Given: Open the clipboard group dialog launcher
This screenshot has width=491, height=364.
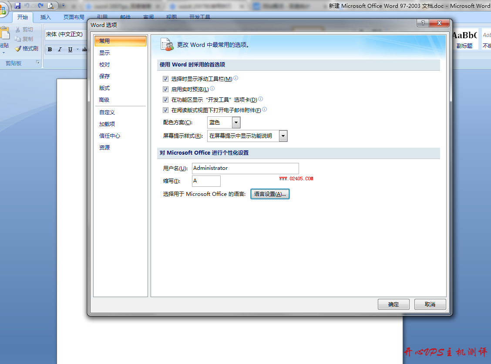Looking at the screenshot, I should pos(38,63).
